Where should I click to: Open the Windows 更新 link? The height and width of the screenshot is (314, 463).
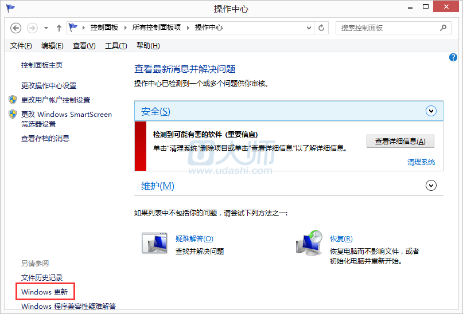(45, 292)
